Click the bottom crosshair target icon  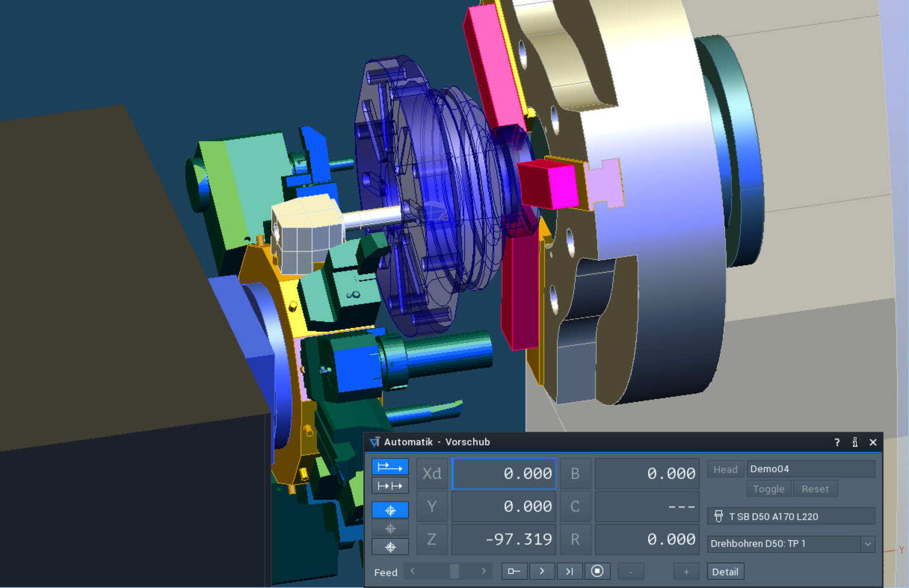390,547
